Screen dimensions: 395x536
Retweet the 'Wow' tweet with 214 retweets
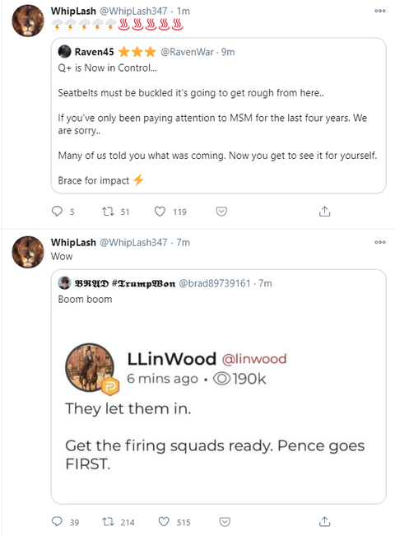pos(109,522)
